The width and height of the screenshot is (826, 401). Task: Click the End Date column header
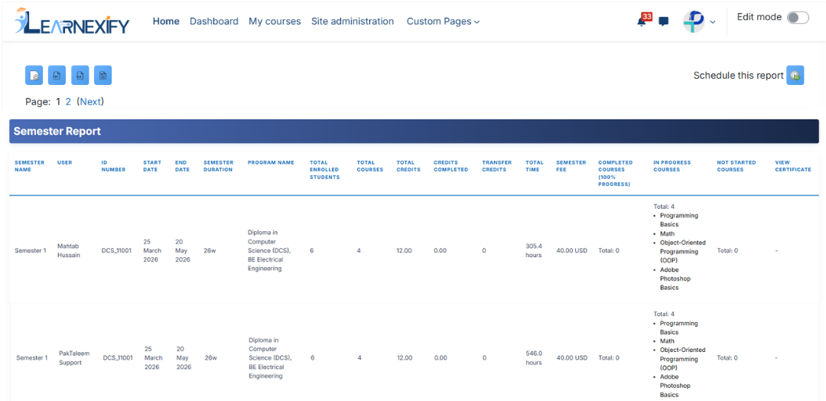[183, 166]
